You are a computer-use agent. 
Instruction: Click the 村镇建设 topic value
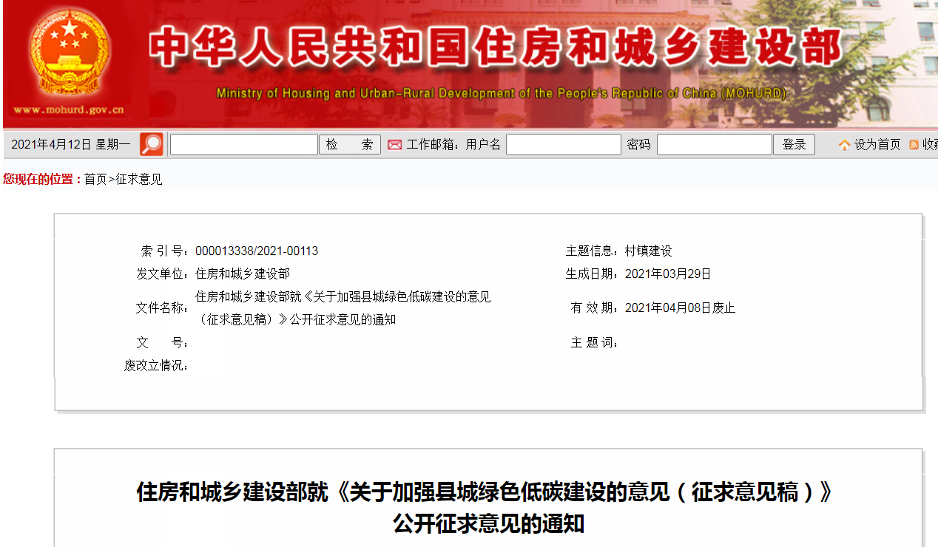click(649, 251)
